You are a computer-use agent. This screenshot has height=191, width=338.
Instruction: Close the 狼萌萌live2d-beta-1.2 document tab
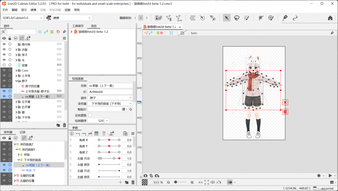(180, 27)
